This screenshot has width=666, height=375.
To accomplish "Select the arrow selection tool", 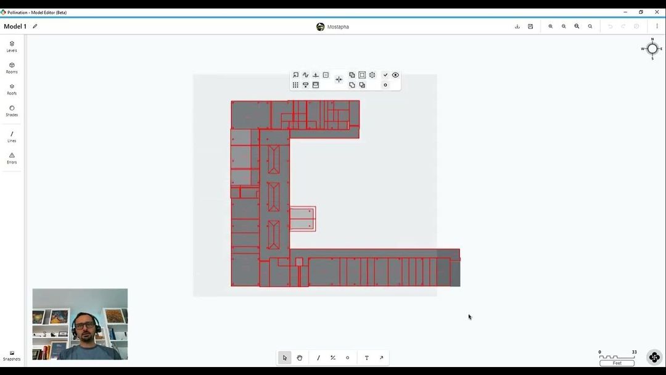I will [284, 357].
